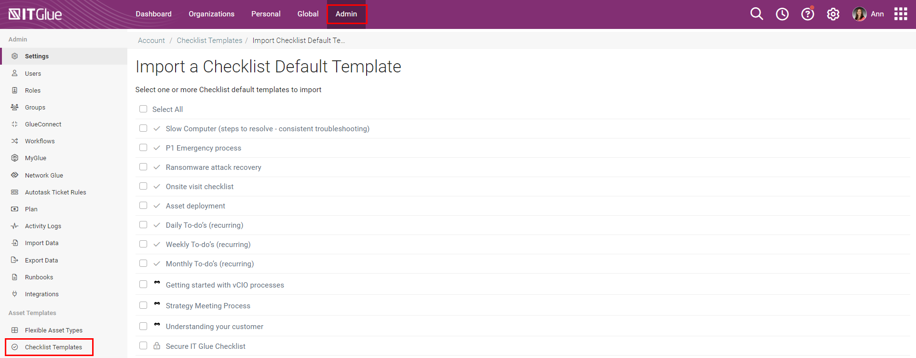This screenshot has width=916, height=358.
Task: Open the apps grid launcher icon
Action: [x=901, y=14]
